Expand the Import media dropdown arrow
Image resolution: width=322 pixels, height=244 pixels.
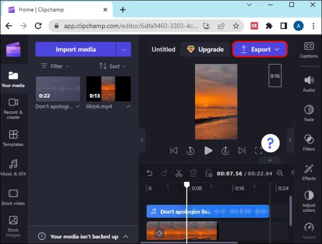(x=124, y=50)
